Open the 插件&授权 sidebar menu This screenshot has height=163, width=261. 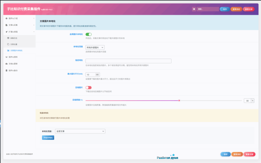pos(13,57)
